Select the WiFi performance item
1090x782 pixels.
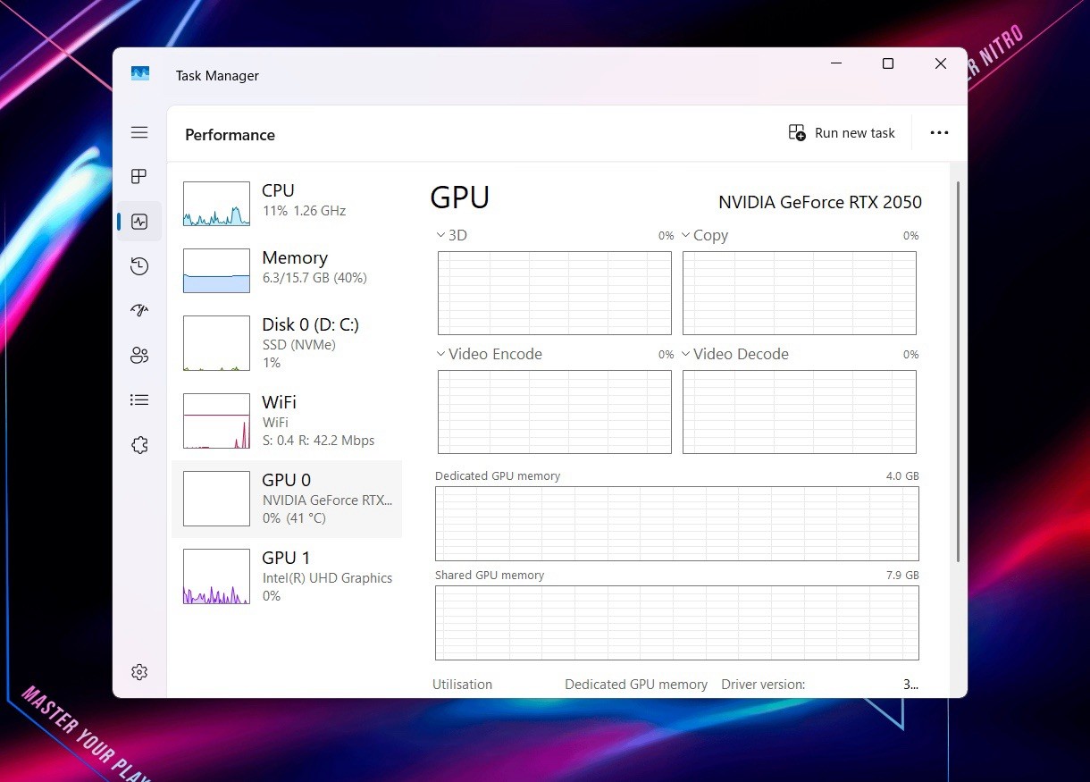(x=287, y=421)
